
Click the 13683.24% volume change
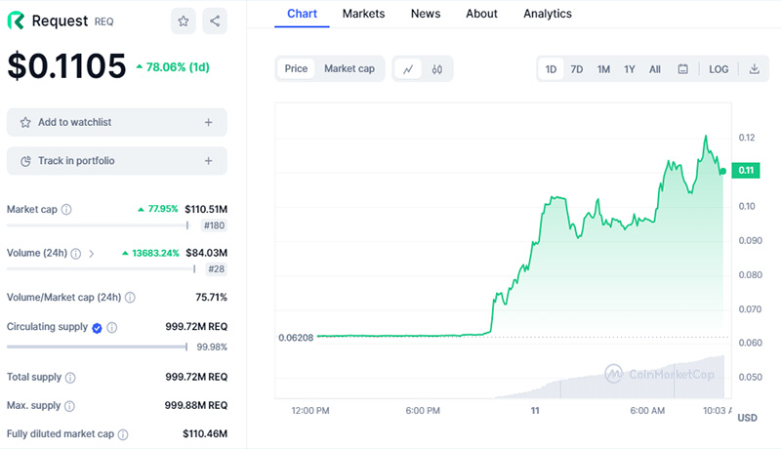tap(150, 254)
